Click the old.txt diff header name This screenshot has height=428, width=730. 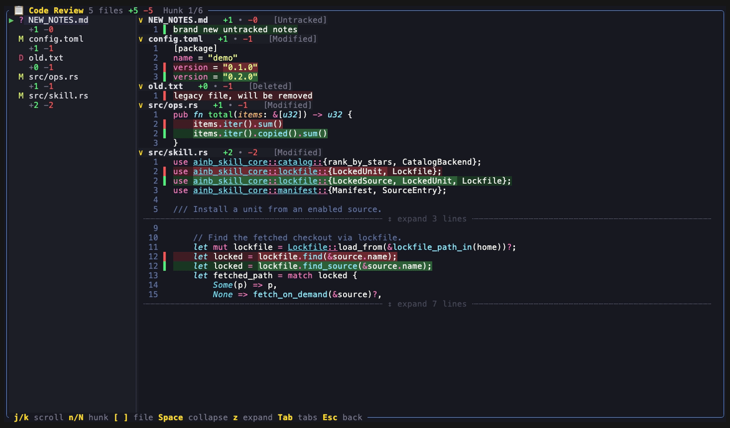[165, 86]
